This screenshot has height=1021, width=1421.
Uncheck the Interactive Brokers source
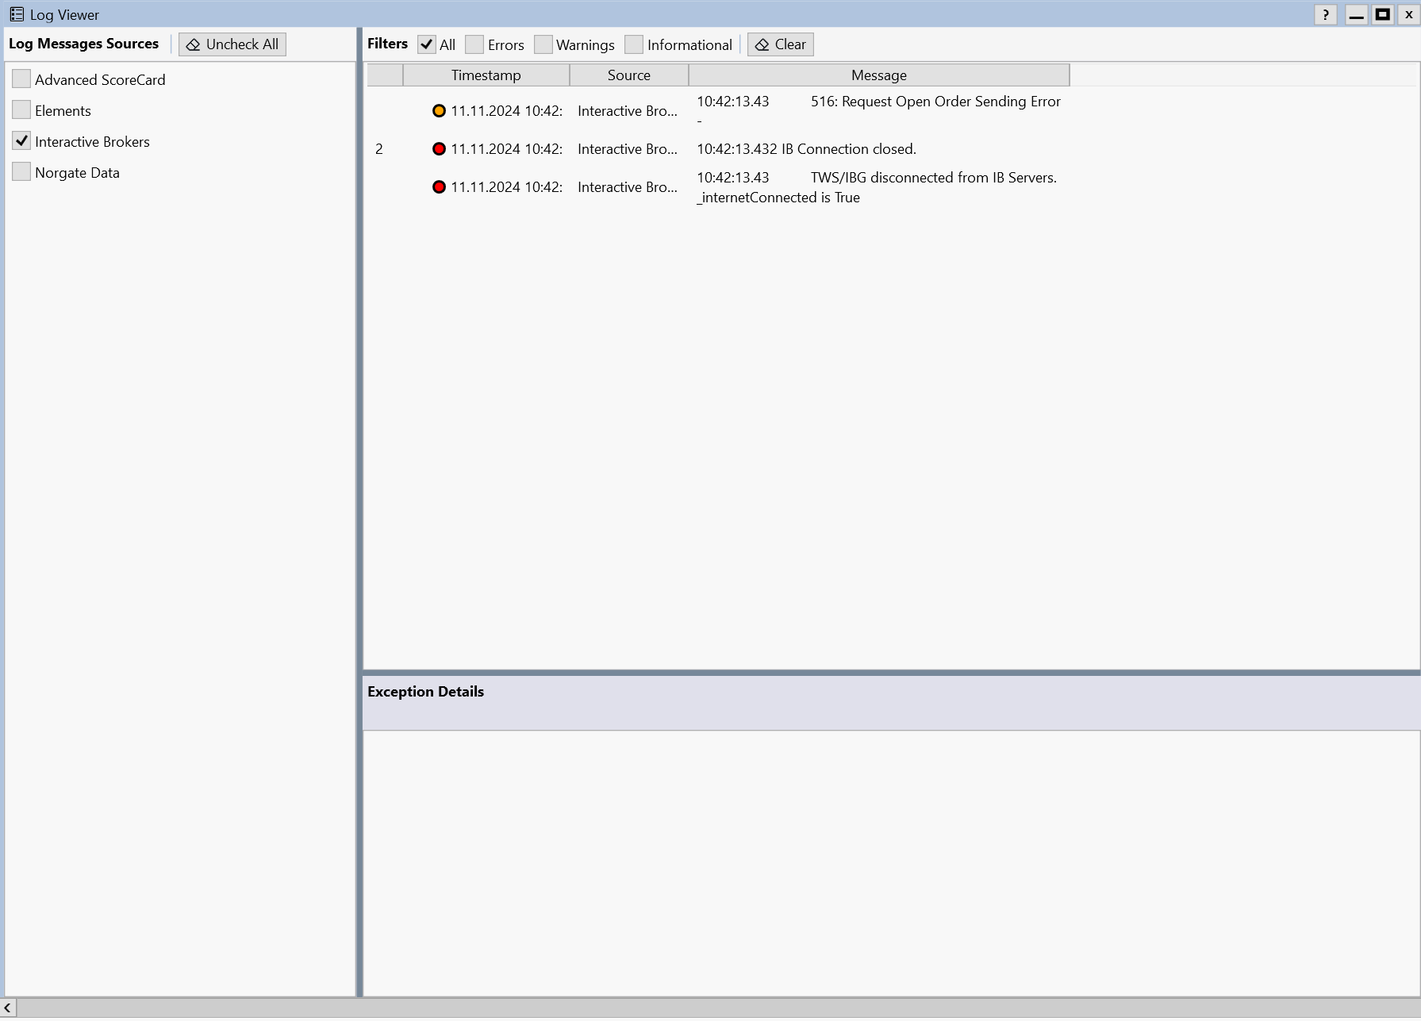(21, 141)
